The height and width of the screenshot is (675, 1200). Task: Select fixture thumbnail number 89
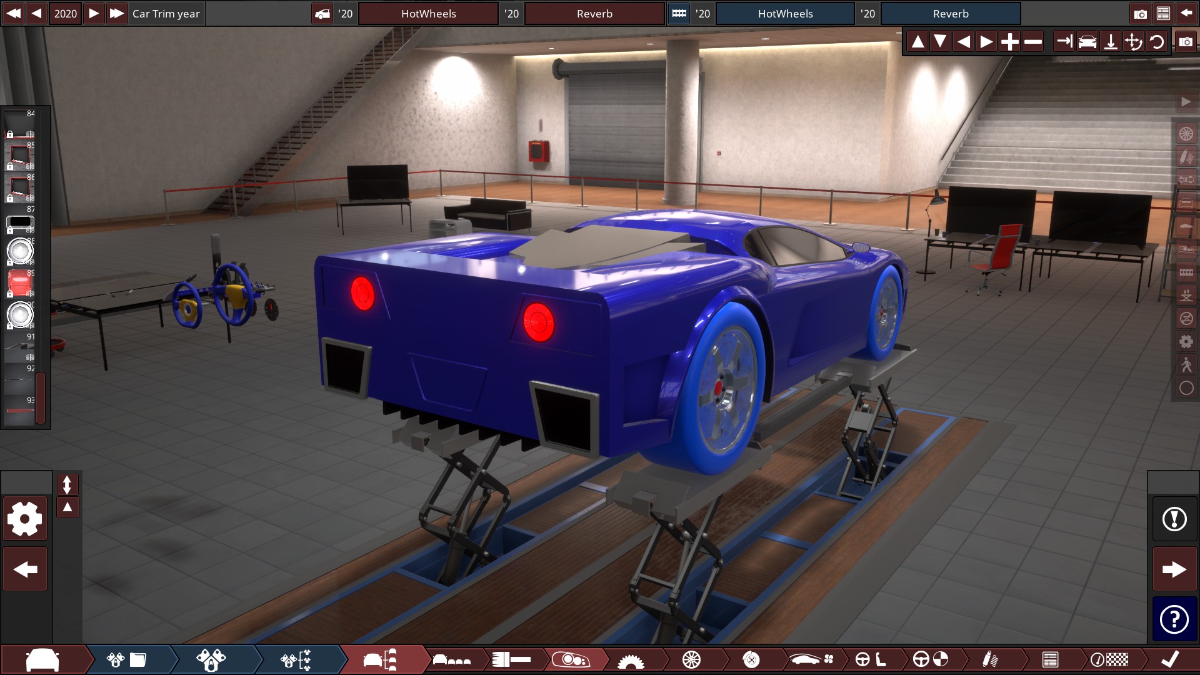click(19, 283)
